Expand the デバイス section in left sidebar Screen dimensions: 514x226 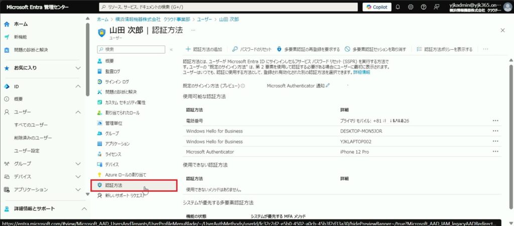(78, 176)
